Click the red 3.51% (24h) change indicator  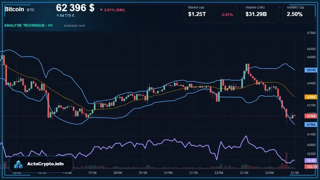point(112,10)
